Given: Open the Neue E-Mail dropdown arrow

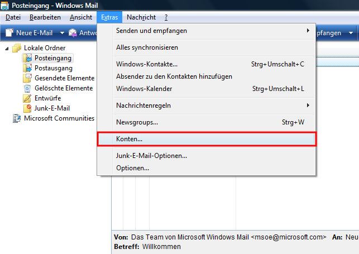Looking at the screenshot, I should 62,33.
